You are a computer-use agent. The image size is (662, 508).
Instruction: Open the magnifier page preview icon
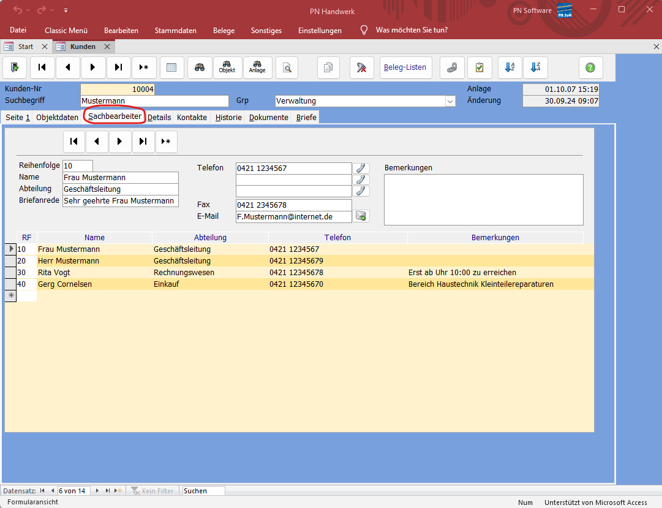287,67
